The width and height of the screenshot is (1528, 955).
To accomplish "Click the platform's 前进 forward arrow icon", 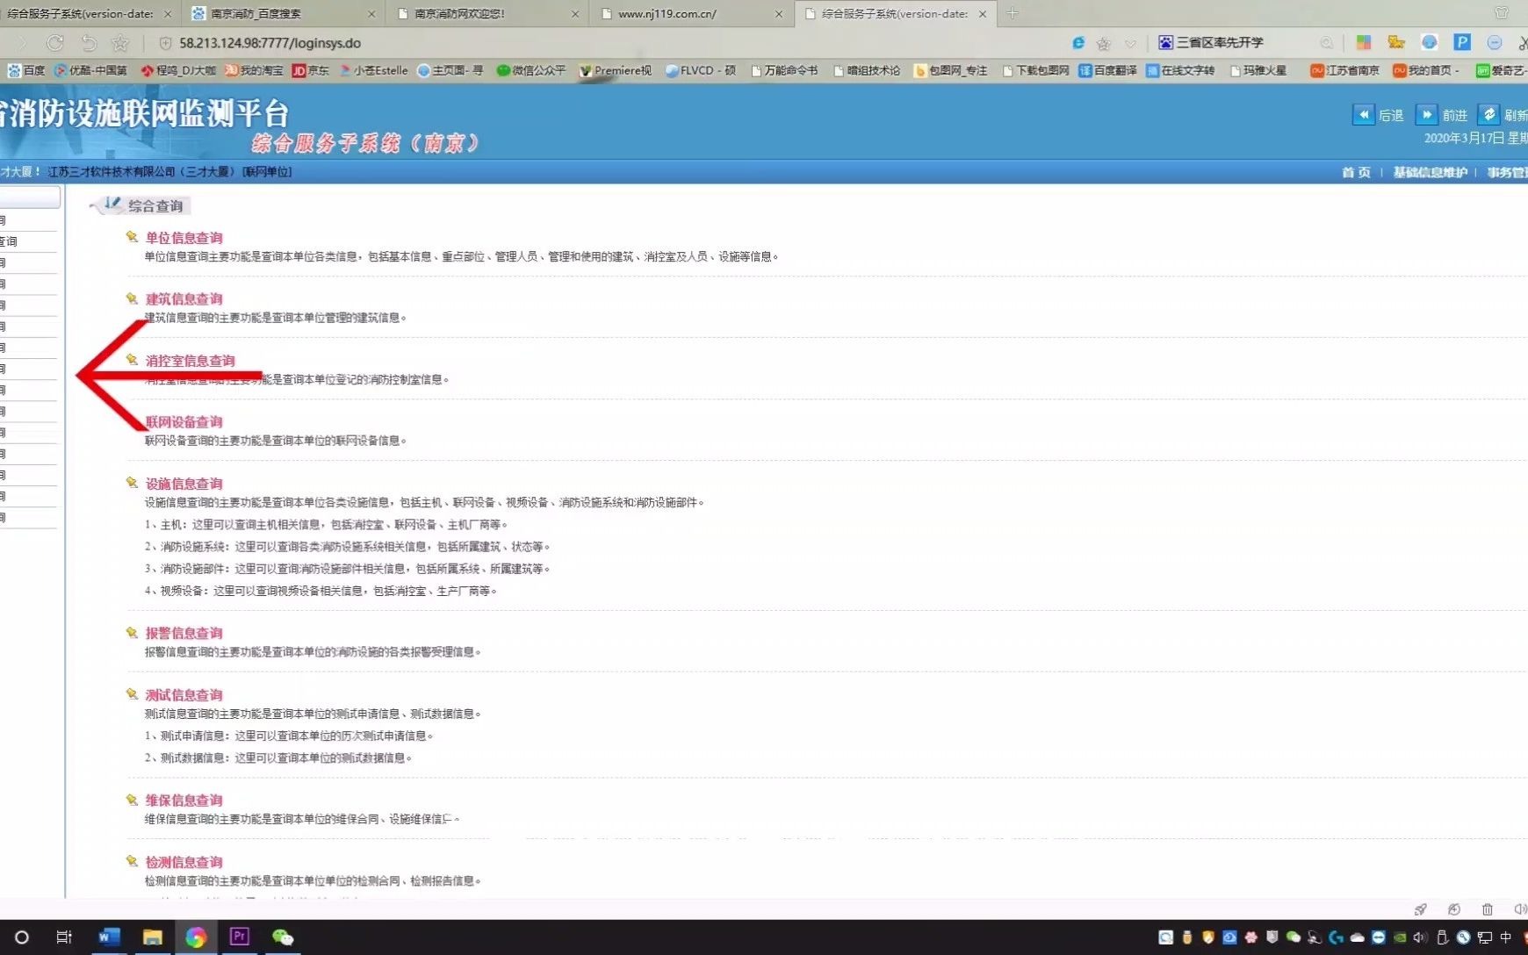I will click(1427, 115).
